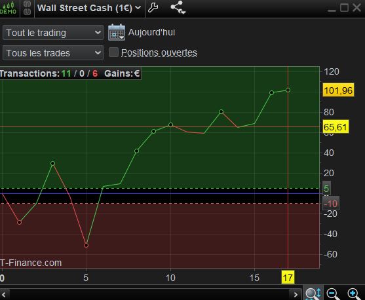The image size is (365, 300).
Task: Click the lowest red data point at trade 5
Action: [86, 246]
